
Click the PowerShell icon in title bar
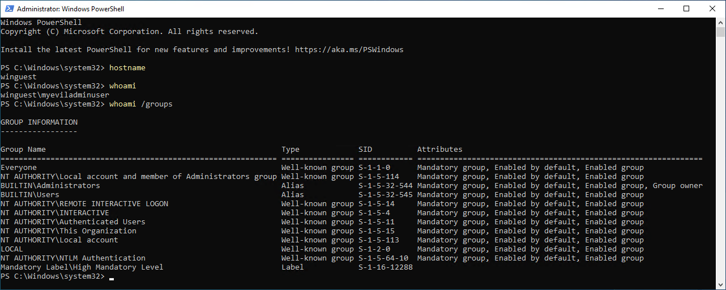pos(8,9)
